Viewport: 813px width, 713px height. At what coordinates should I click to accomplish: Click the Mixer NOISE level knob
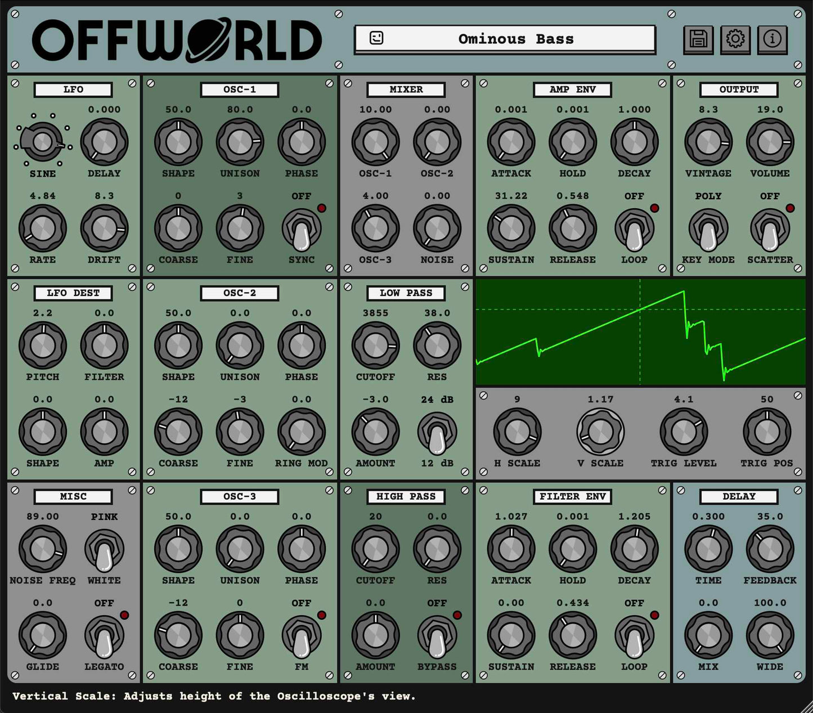(x=437, y=228)
